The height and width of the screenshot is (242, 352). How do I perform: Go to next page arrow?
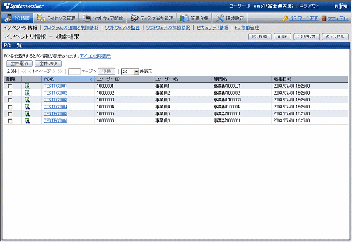54,71
